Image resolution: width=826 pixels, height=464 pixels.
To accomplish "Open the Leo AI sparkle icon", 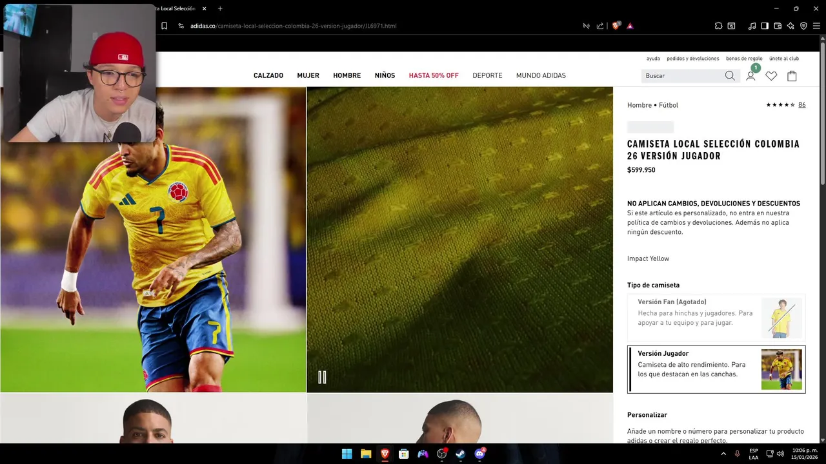I will 791,26.
